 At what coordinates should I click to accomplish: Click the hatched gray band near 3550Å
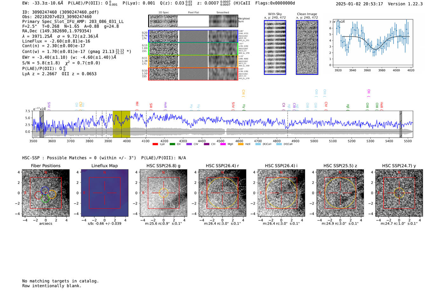(x=42, y=124)
